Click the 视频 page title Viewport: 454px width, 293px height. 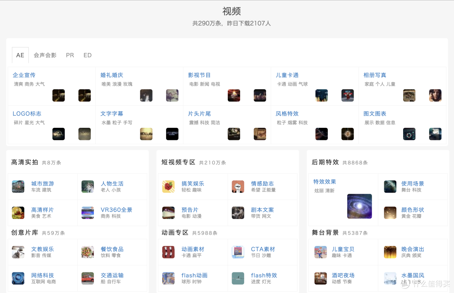[231, 11]
